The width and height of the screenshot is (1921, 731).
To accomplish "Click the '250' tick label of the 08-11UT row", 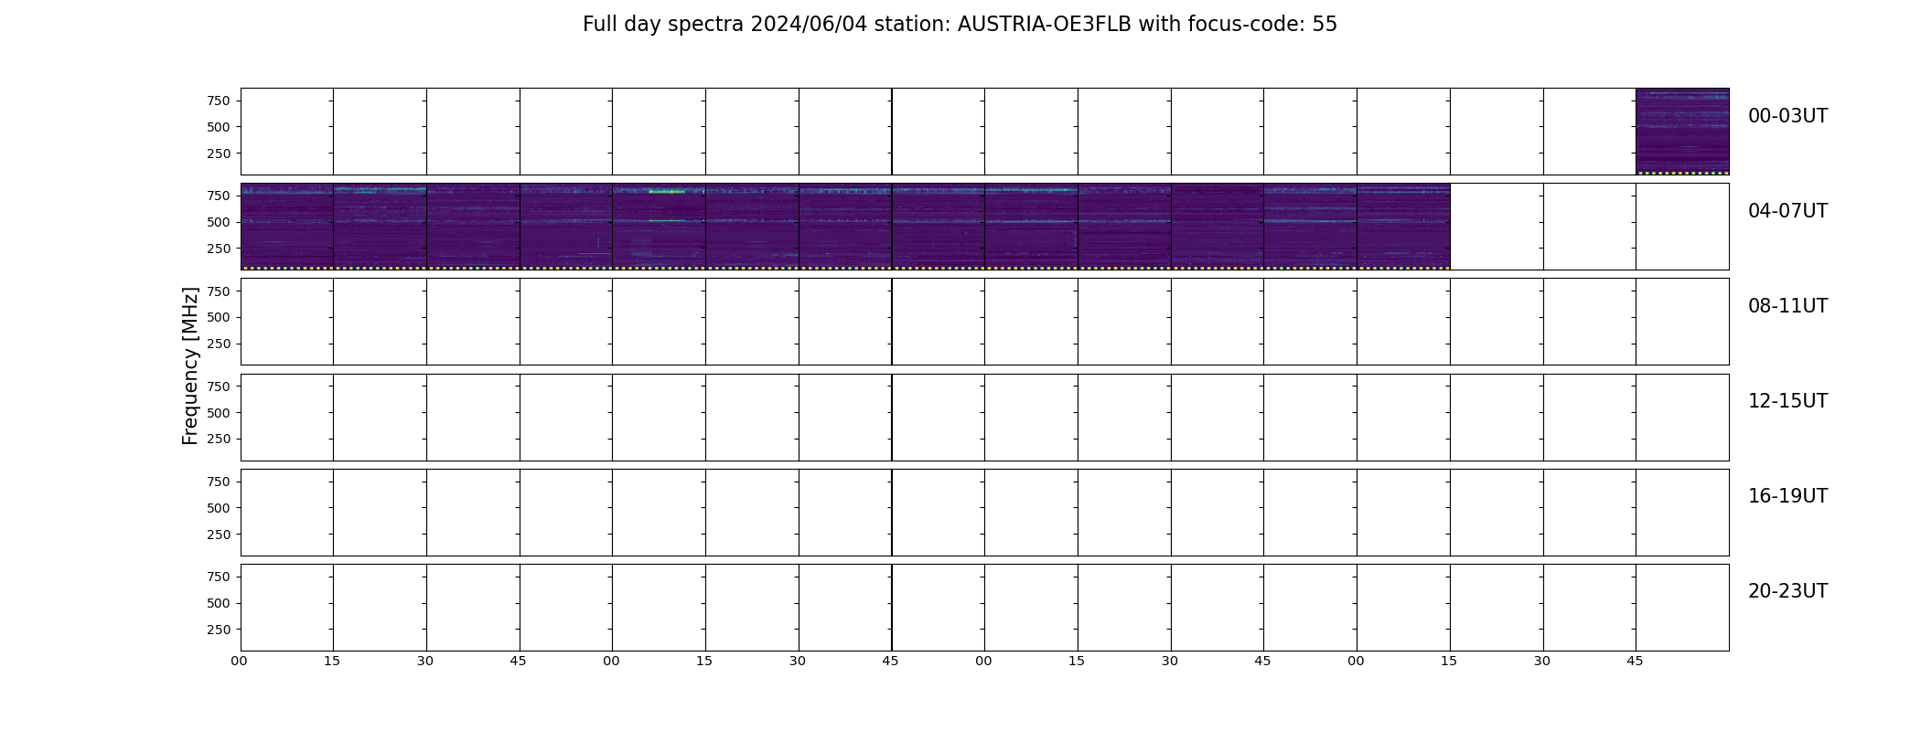I will (x=219, y=344).
